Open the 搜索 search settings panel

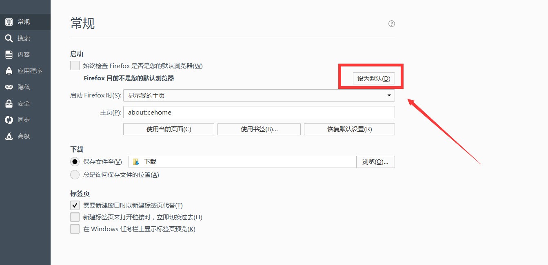coord(25,38)
